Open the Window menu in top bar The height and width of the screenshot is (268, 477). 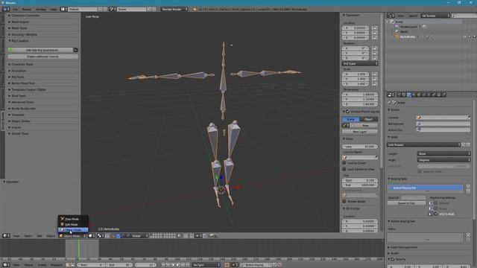point(41,10)
